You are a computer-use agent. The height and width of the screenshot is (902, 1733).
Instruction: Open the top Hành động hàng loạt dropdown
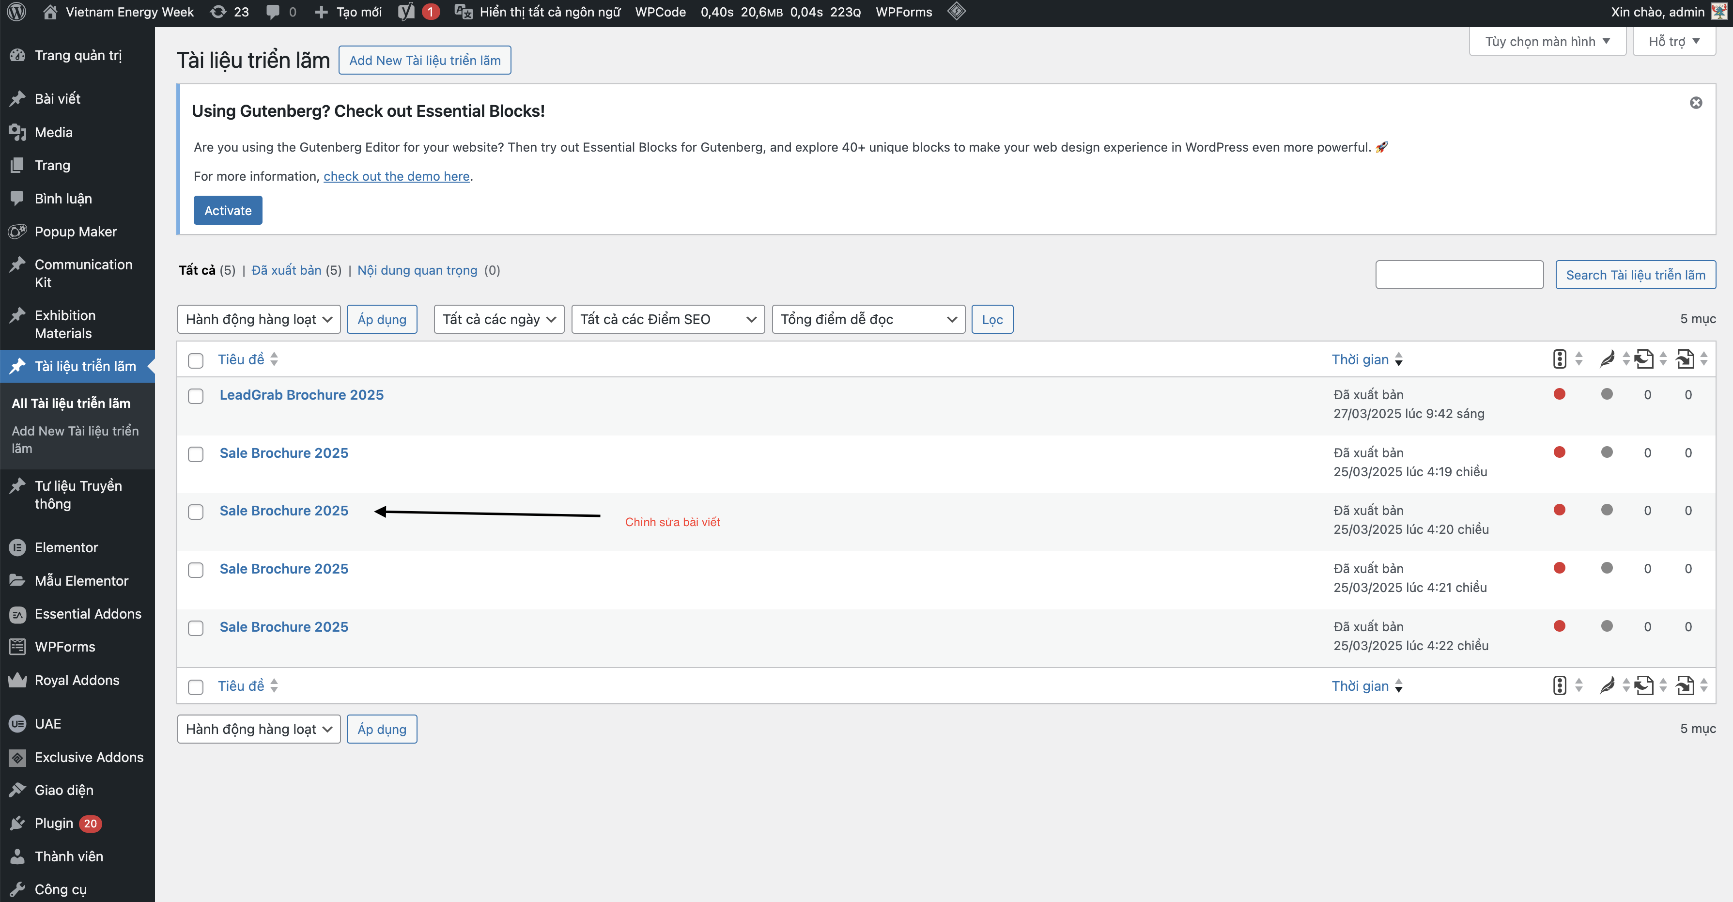click(258, 319)
